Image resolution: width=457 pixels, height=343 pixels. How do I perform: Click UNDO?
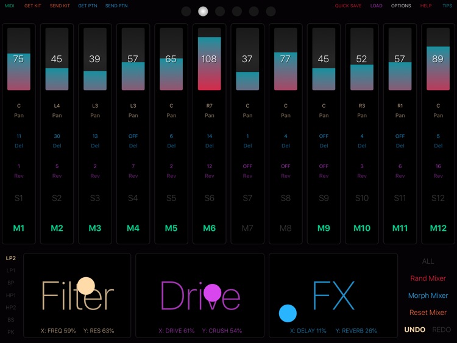coord(414,330)
